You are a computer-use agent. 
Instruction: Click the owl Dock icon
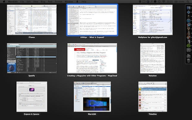pyautogui.click(x=189, y=29)
